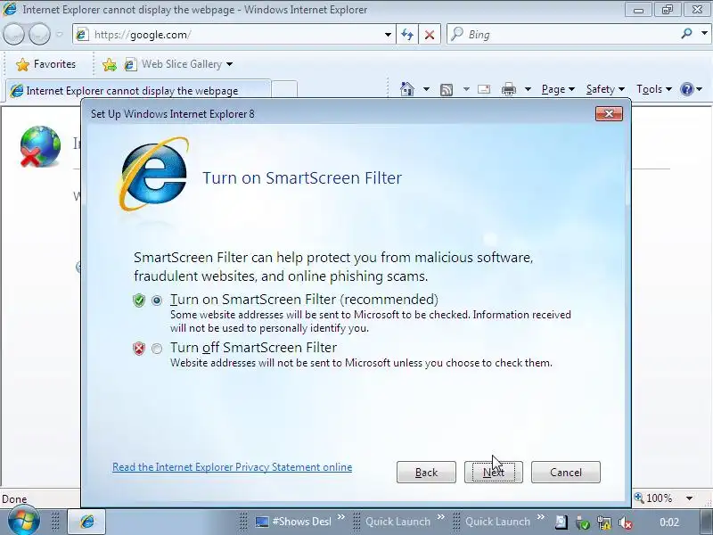Viewport: 713px width, 535px height.
Task: Click the Home icon in command bar
Action: click(407, 88)
